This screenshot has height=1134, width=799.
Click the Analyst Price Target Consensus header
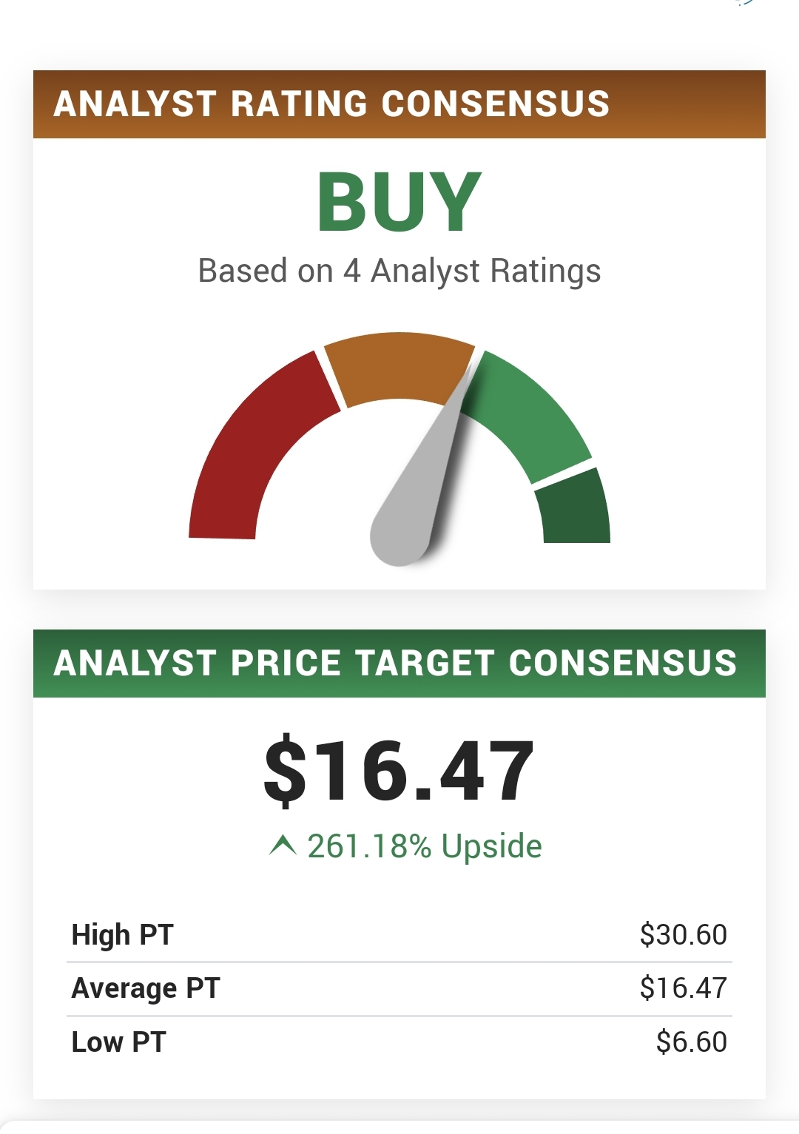399,663
